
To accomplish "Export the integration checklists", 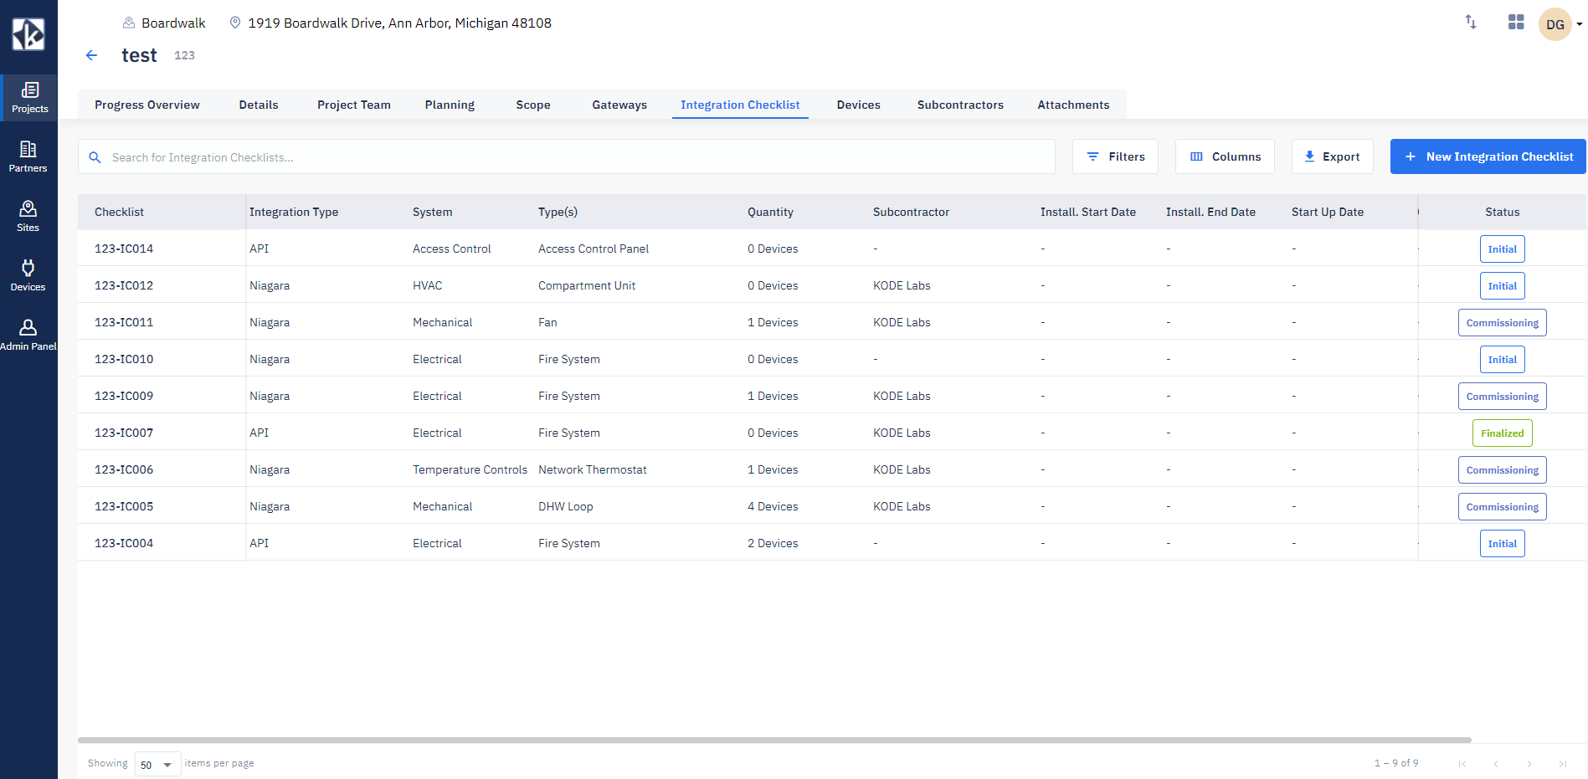I will click(x=1332, y=156).
